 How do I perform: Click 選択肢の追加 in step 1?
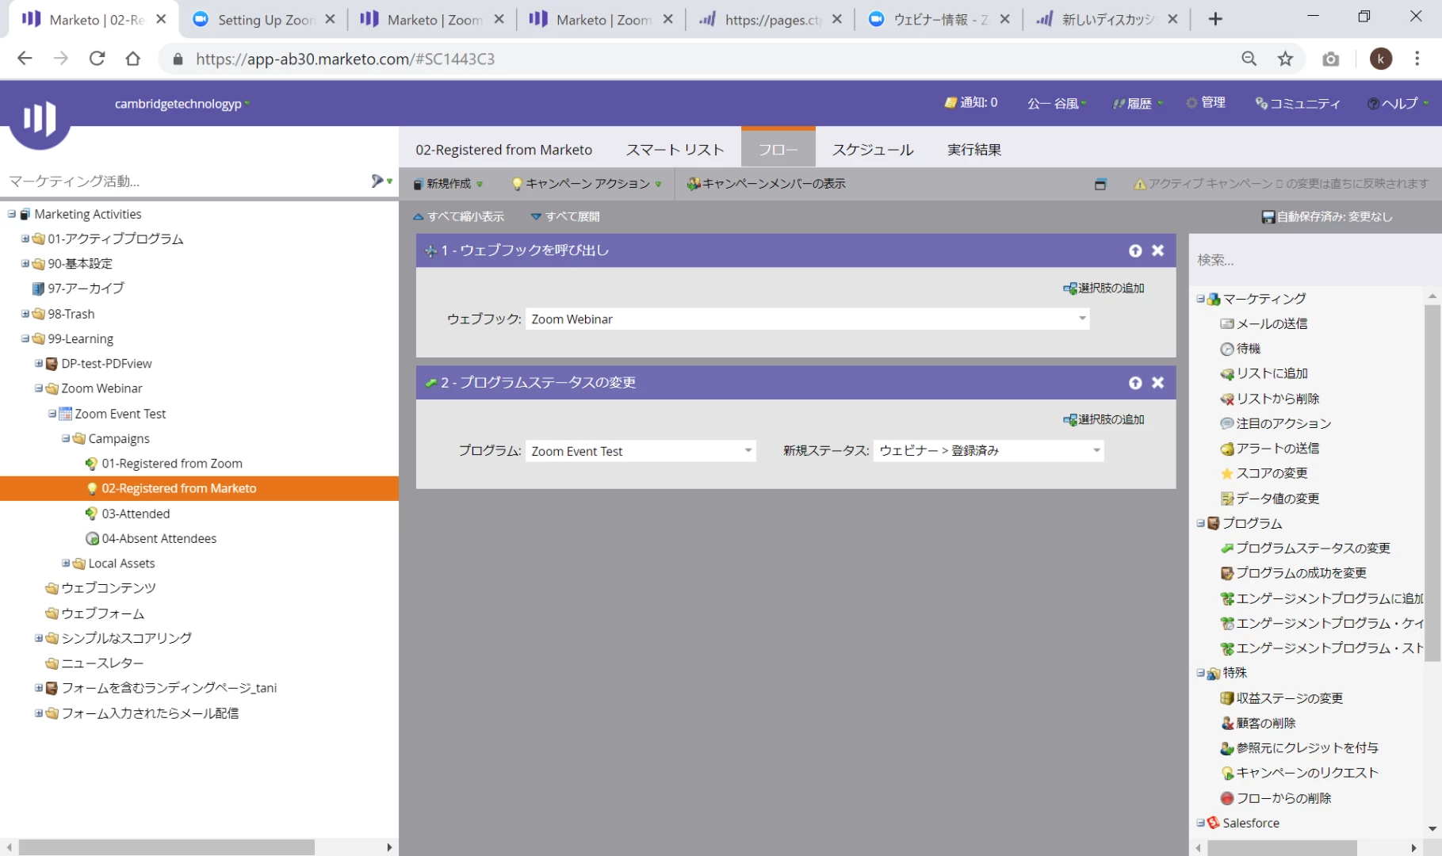click(1103, 289)
